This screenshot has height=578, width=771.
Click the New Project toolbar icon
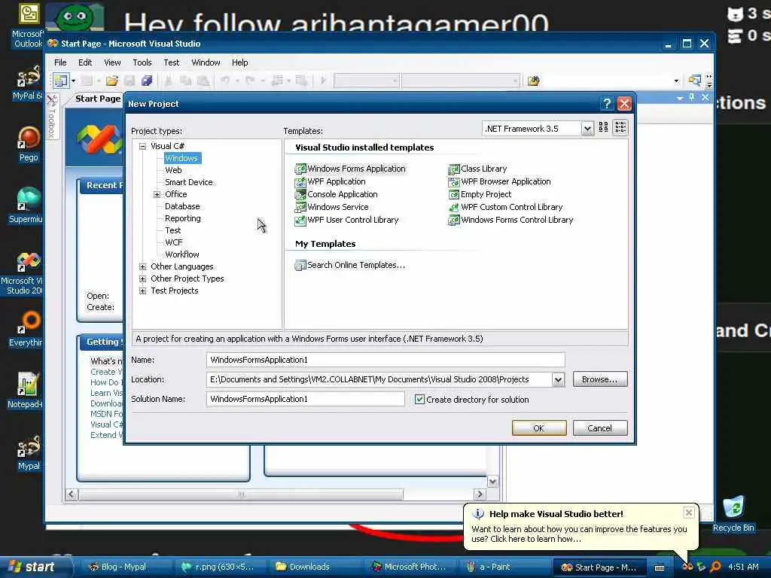coord(60,80)
